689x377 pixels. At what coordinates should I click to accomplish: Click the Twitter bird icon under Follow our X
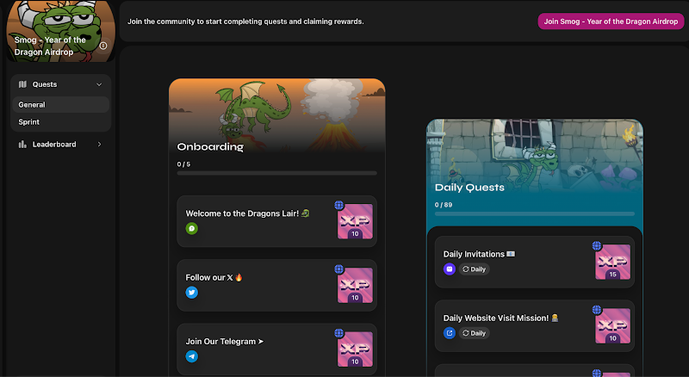tap(191, 293)
